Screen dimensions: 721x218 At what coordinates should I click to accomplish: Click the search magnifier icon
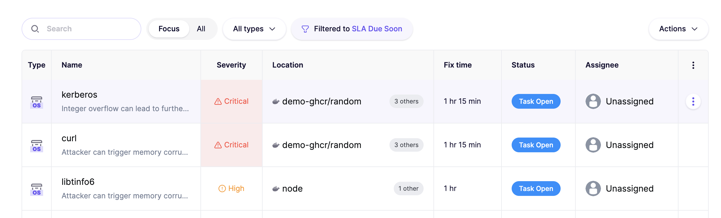point(35,29)
